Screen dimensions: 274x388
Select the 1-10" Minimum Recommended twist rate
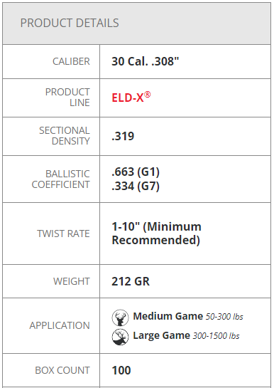point(156,234)
